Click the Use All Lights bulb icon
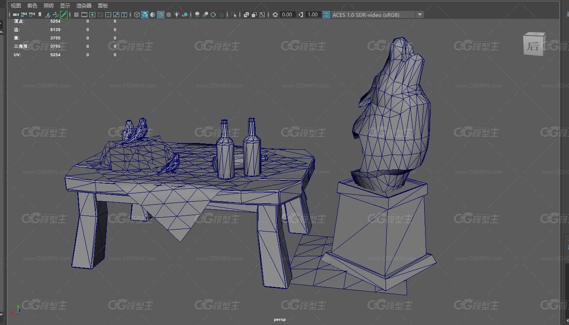The image size is (569, 325). coord(176,15)
